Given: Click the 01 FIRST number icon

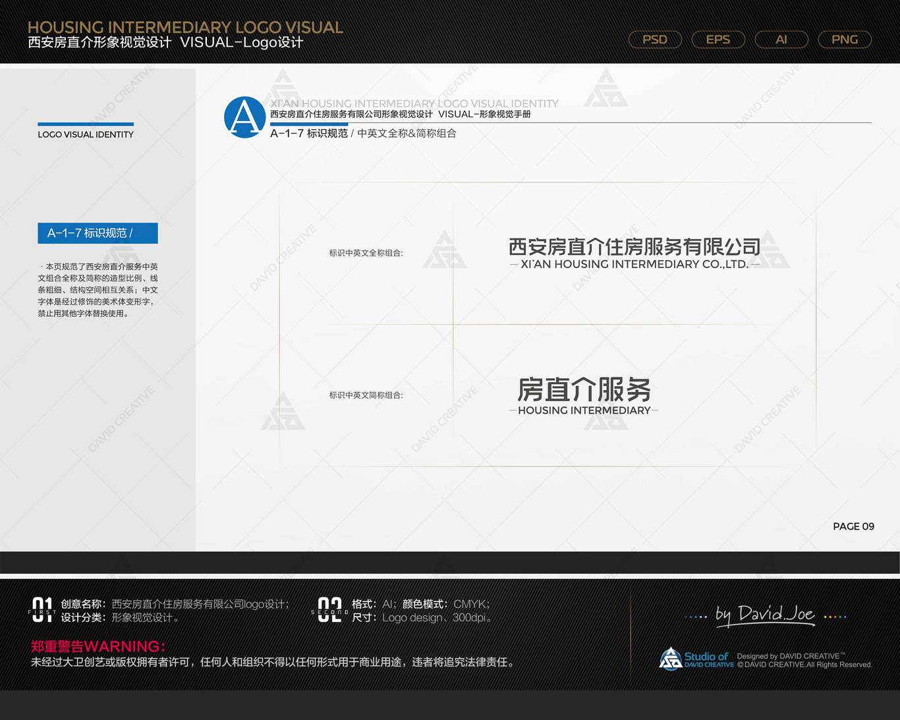Looking at the screenshot, I should (x=42, y=610).
